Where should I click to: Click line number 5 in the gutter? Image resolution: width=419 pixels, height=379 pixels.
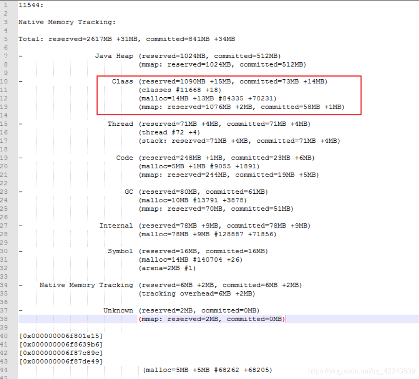pos(6,39)
